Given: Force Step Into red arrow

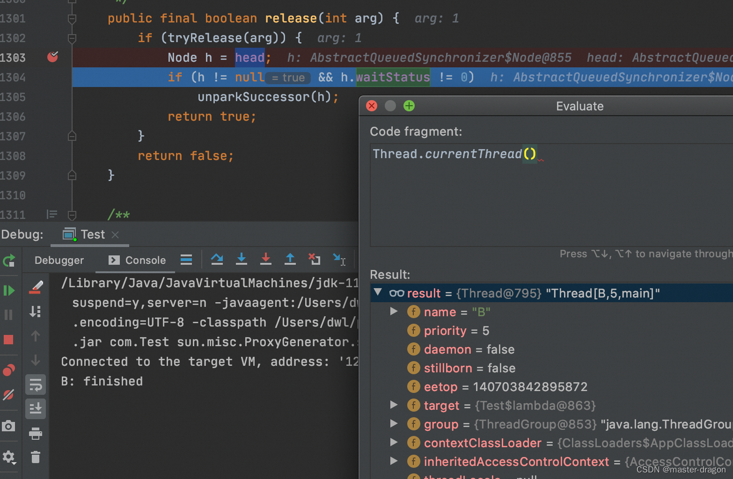Looking at the screenshot, I should (x=266, y=259).
